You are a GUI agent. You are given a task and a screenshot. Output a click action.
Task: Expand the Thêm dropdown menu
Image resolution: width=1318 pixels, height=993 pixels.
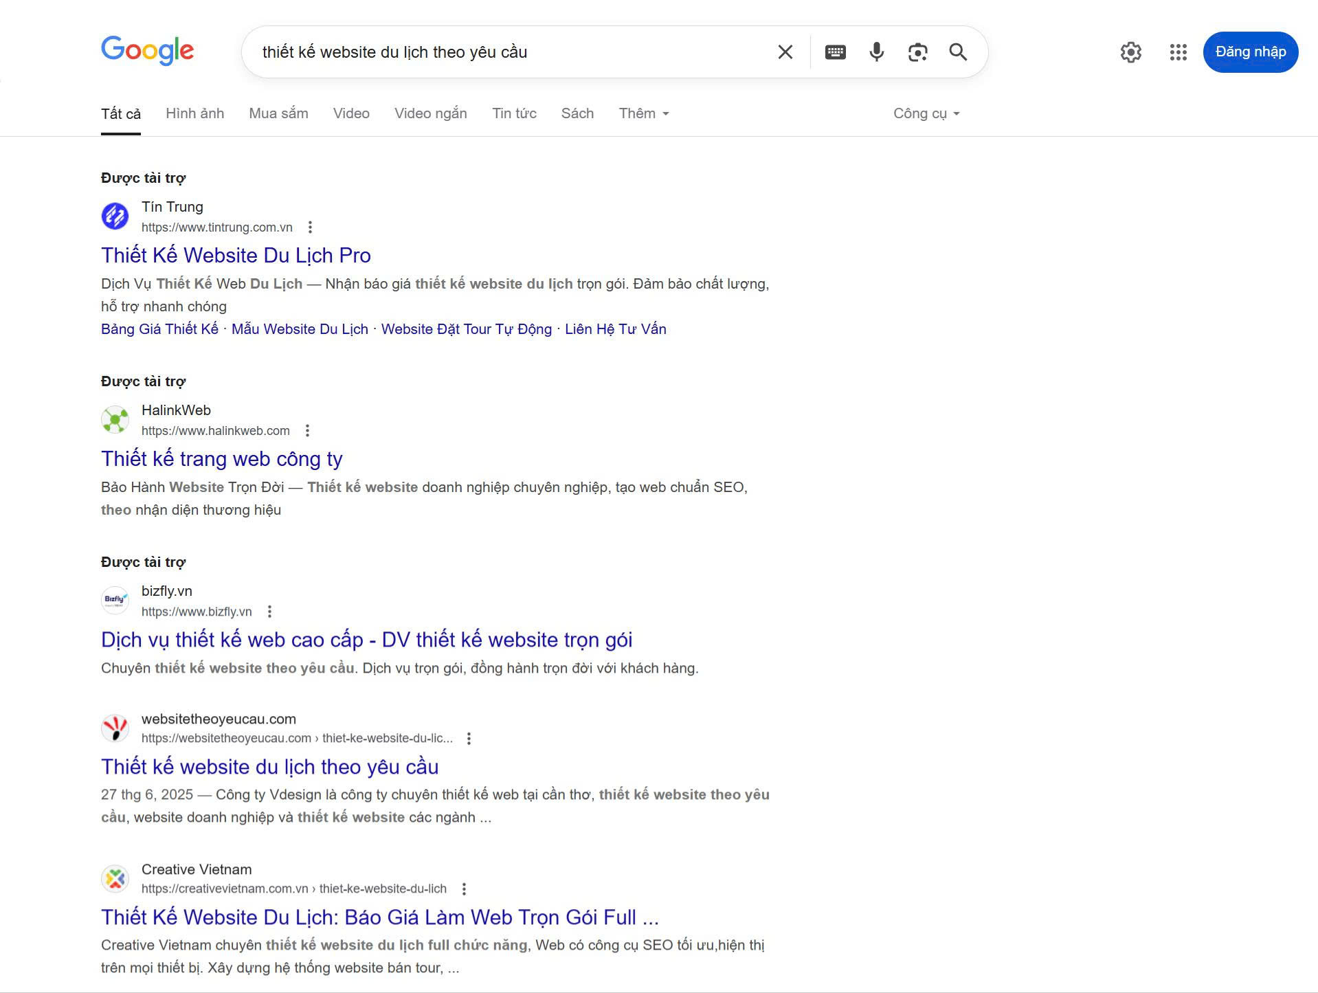[x=644, y=113]
